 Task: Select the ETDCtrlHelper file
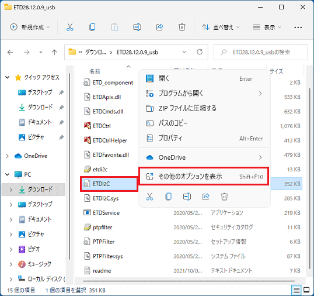(110, 140)
